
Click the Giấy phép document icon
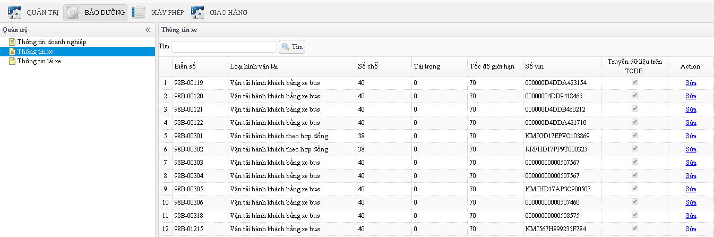point(138,12)
